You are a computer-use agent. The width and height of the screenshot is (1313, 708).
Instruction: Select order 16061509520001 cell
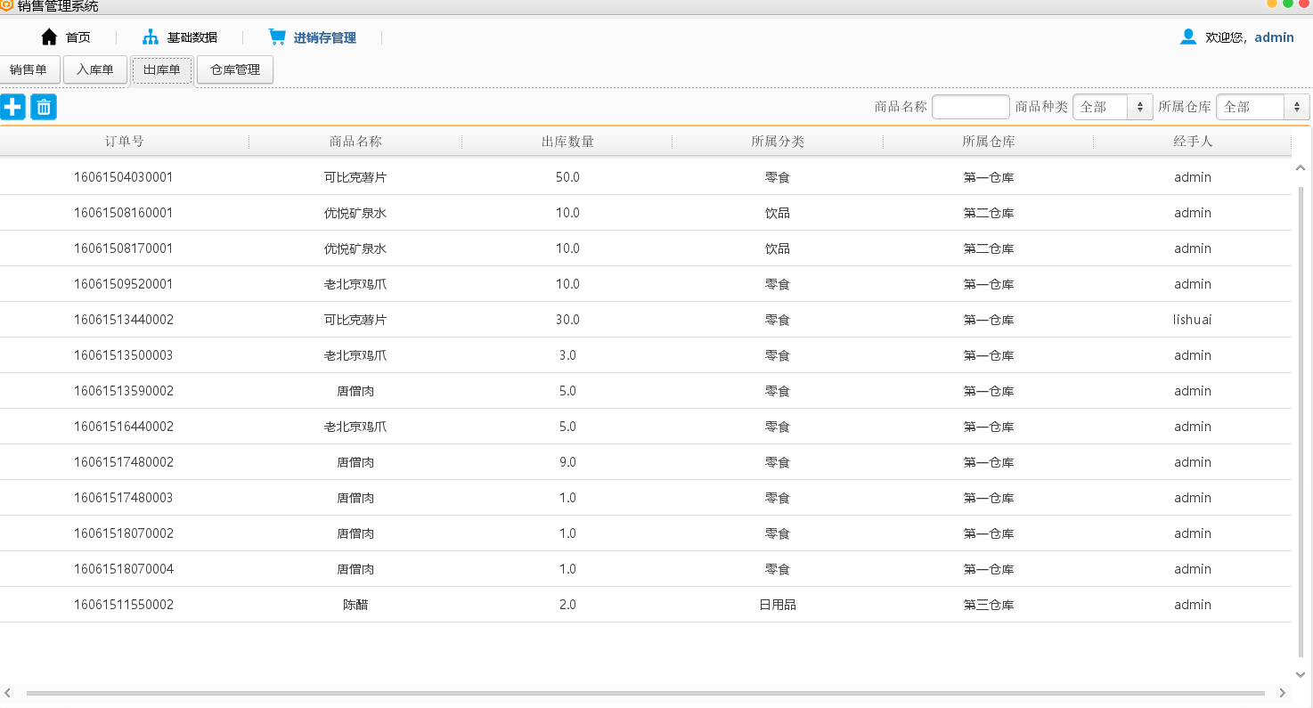[124, 284]
